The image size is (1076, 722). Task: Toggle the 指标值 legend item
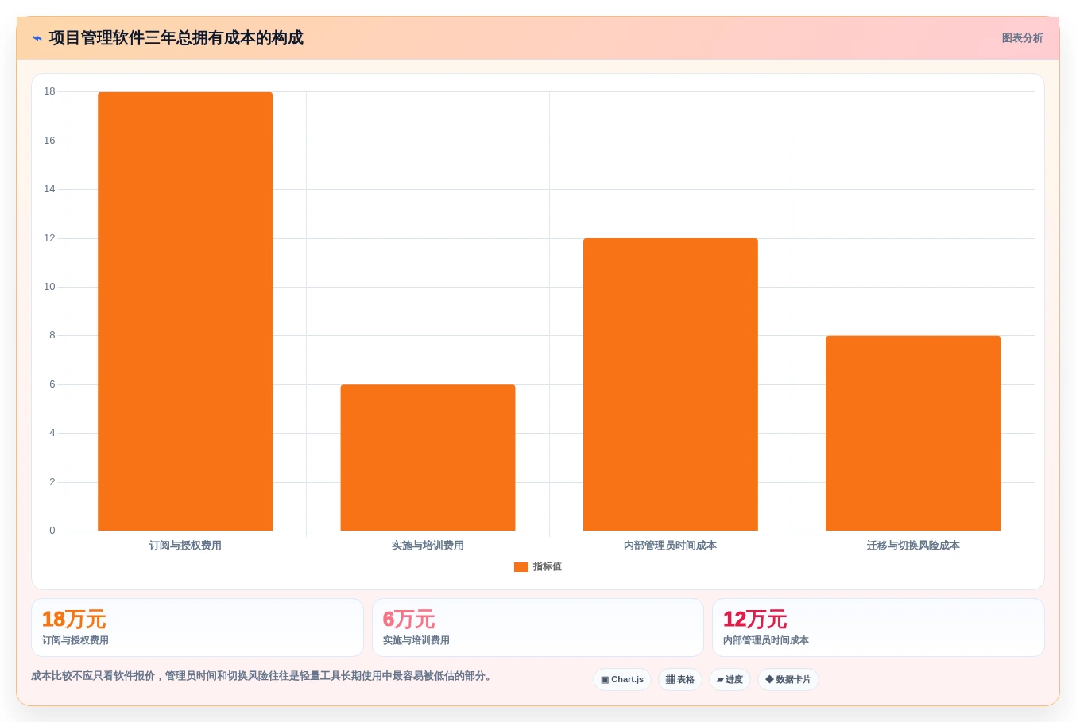click(538, 567)
